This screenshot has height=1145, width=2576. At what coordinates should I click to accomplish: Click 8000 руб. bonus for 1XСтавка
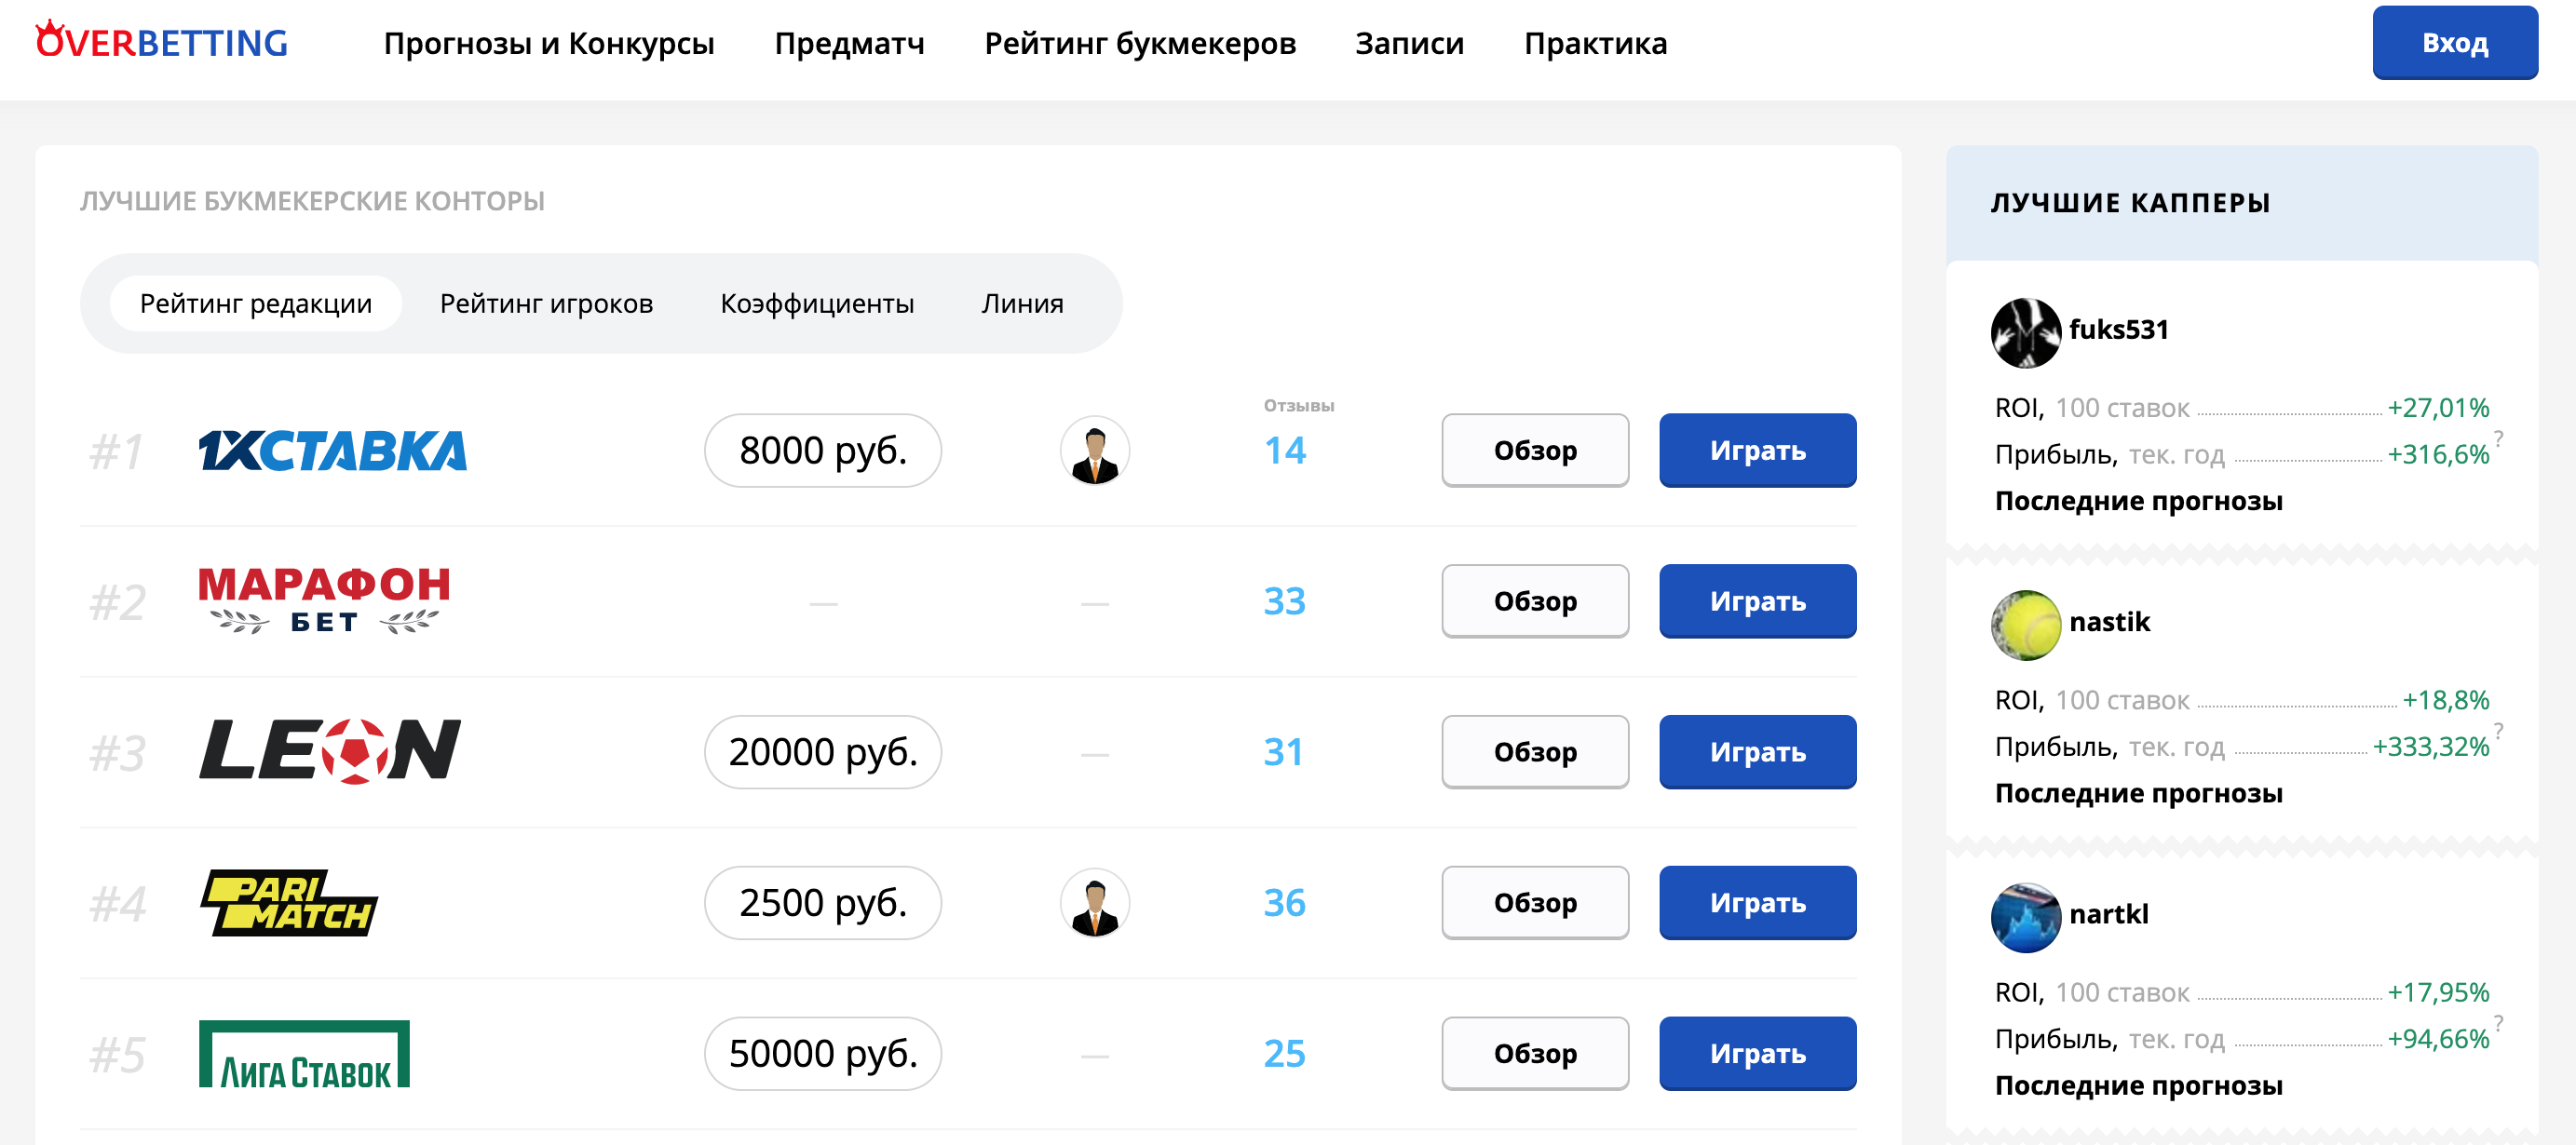[x=822, y=451]
